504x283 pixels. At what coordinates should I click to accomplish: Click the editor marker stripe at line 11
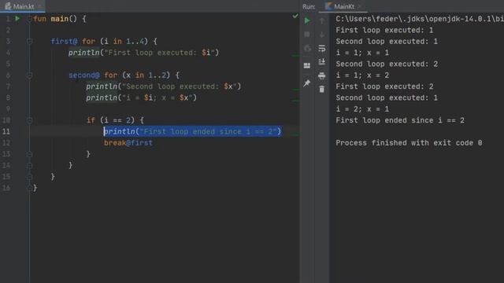pos(296,134)
